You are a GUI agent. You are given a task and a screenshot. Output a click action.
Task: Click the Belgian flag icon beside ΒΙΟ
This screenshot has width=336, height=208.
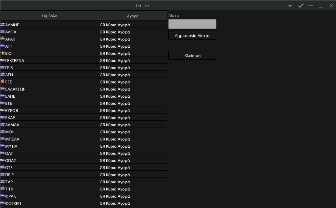3,53
